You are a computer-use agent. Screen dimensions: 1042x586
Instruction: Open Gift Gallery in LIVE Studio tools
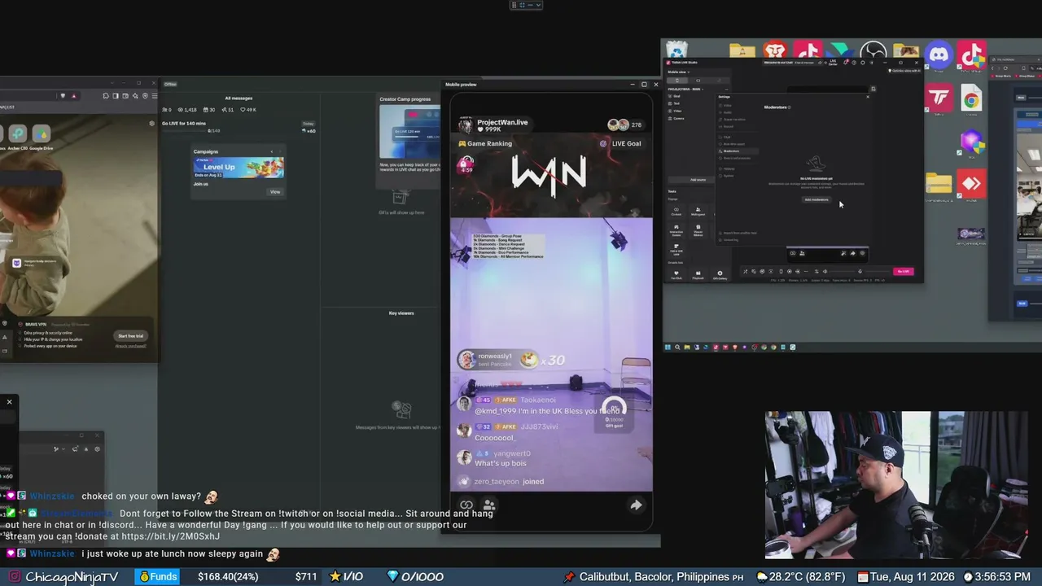(720, 274)
